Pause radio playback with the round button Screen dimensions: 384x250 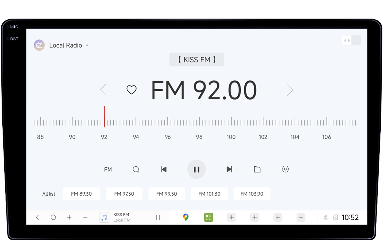coord(197,170)
